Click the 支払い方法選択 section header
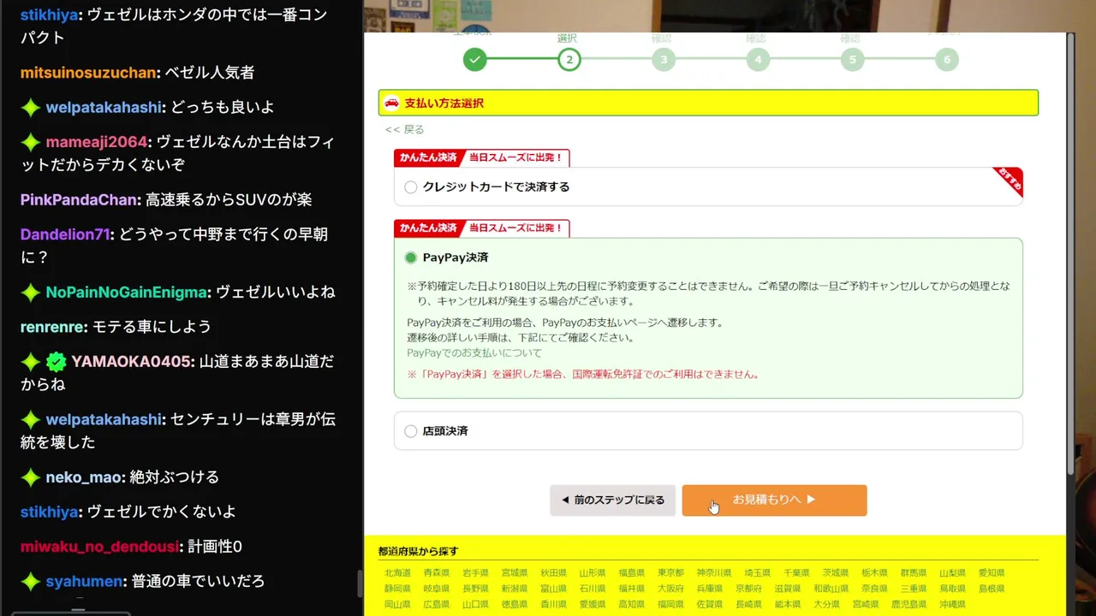1096x616 pixels. [708, 103]
